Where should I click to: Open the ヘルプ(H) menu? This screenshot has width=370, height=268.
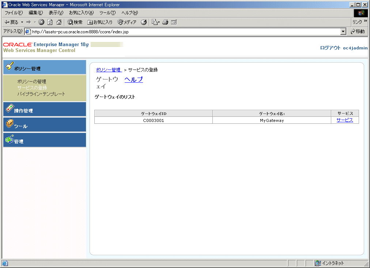[x=129, y=13]
